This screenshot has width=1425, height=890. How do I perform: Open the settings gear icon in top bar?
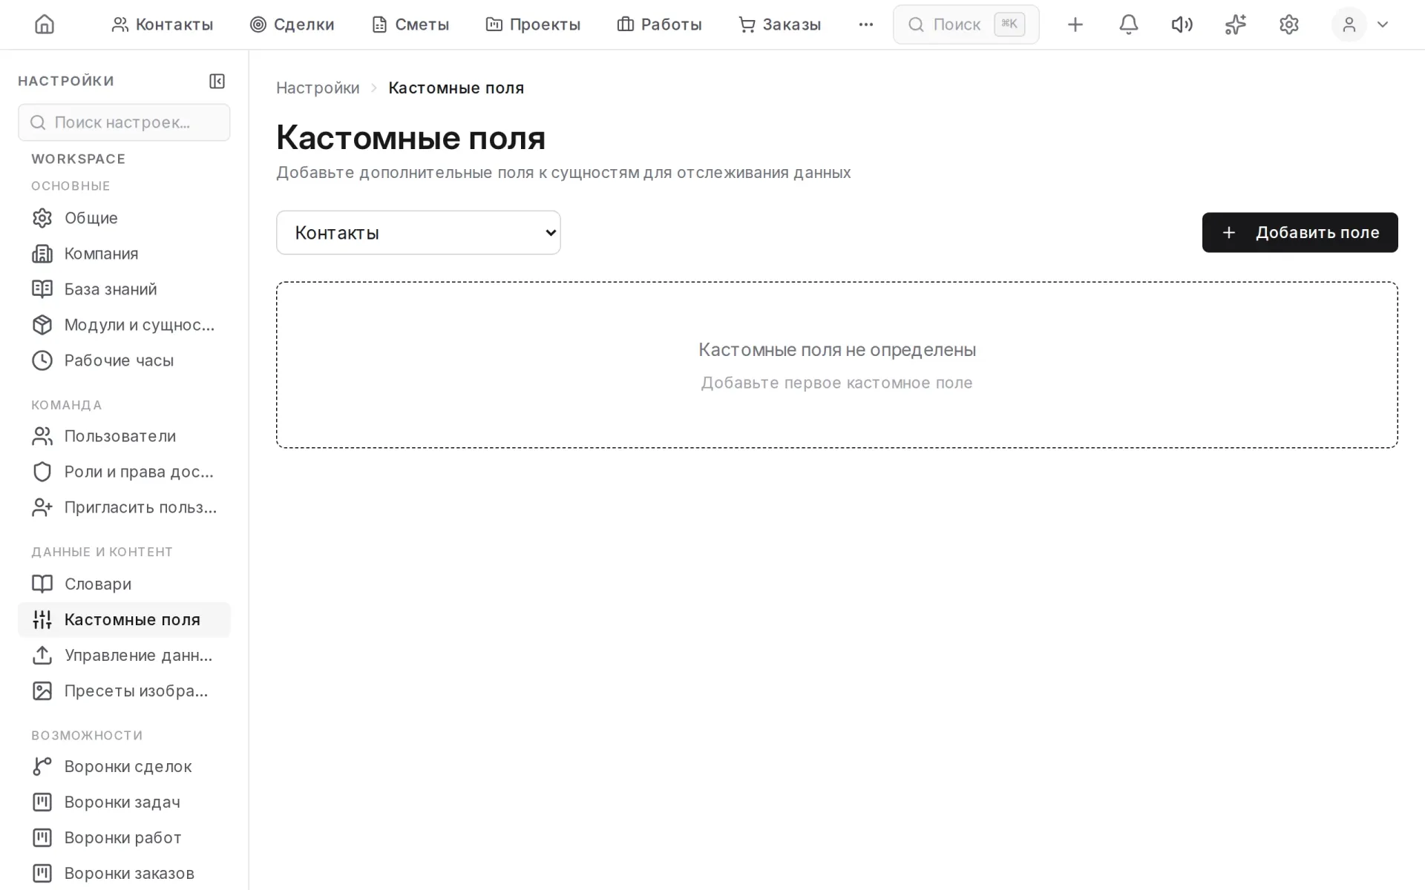1288,24
